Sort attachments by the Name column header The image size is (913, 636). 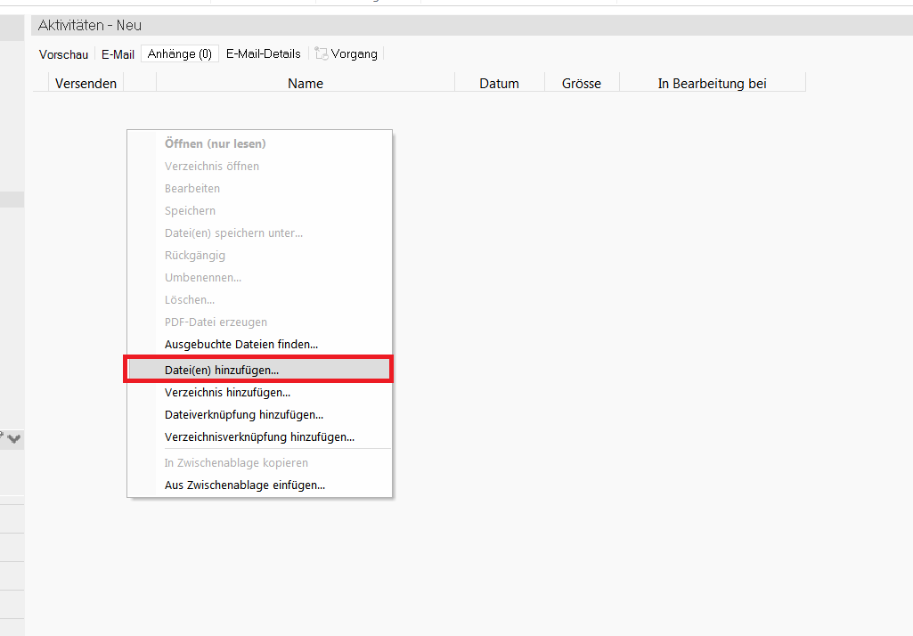pos(305,84)
